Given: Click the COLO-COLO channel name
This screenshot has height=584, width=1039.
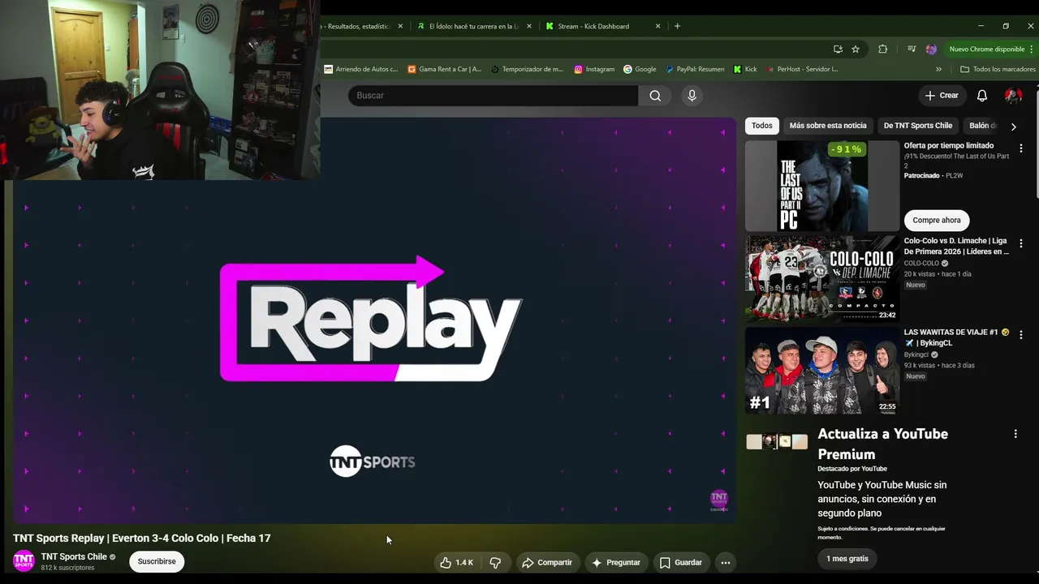Looking at the screenshot, I should pyautogui.click(x=921, y=264).
